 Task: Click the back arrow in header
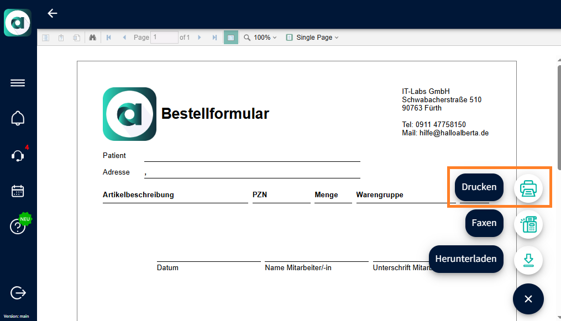(x=53, y=14)
